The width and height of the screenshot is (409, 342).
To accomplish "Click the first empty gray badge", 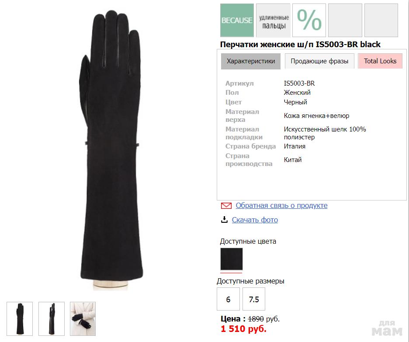I will [x=345, y=20].
